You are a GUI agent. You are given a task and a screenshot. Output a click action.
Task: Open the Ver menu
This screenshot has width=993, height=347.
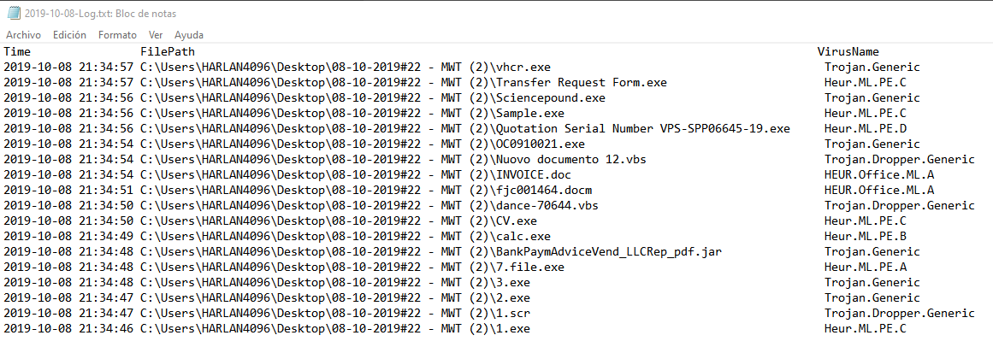[x=156, y=35]
